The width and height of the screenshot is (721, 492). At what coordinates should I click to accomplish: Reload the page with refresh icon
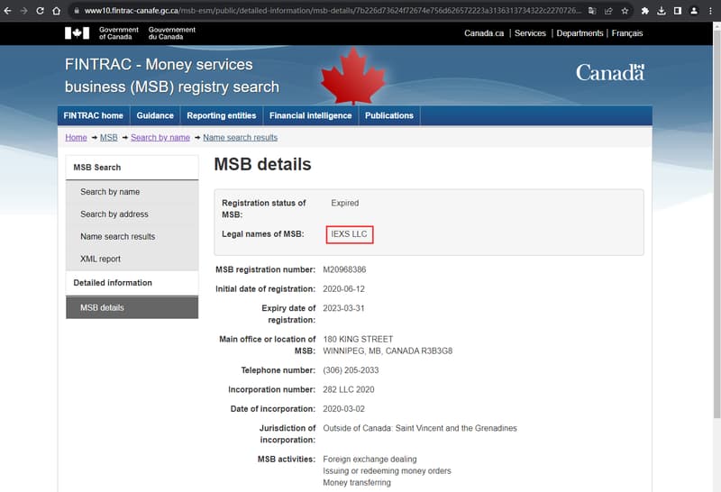pyautogui.click(x=40, y=11)
